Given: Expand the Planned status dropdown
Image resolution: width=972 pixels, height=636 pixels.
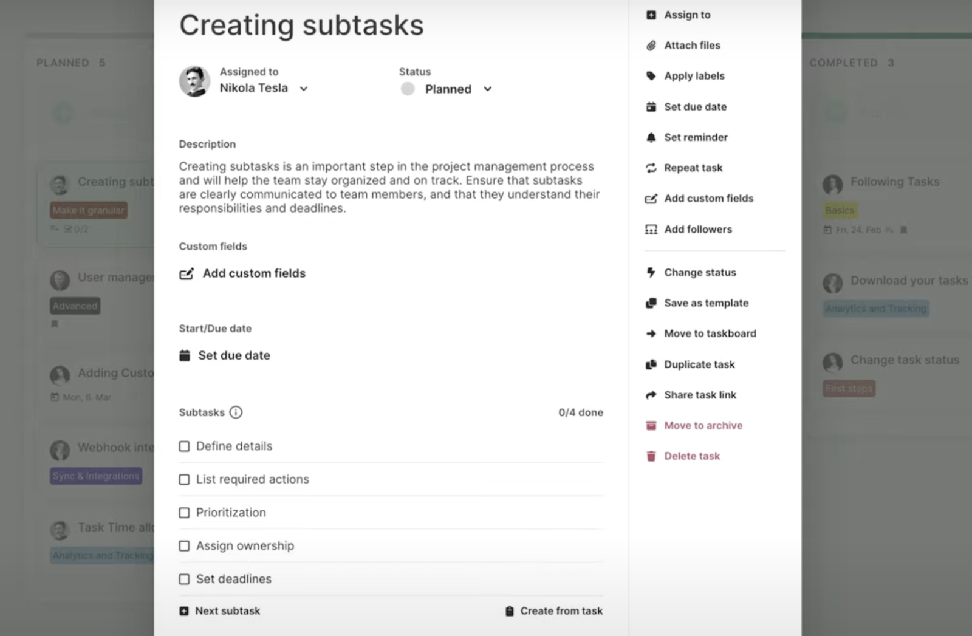Looking at the screenshot, I should tap(487, 89).
